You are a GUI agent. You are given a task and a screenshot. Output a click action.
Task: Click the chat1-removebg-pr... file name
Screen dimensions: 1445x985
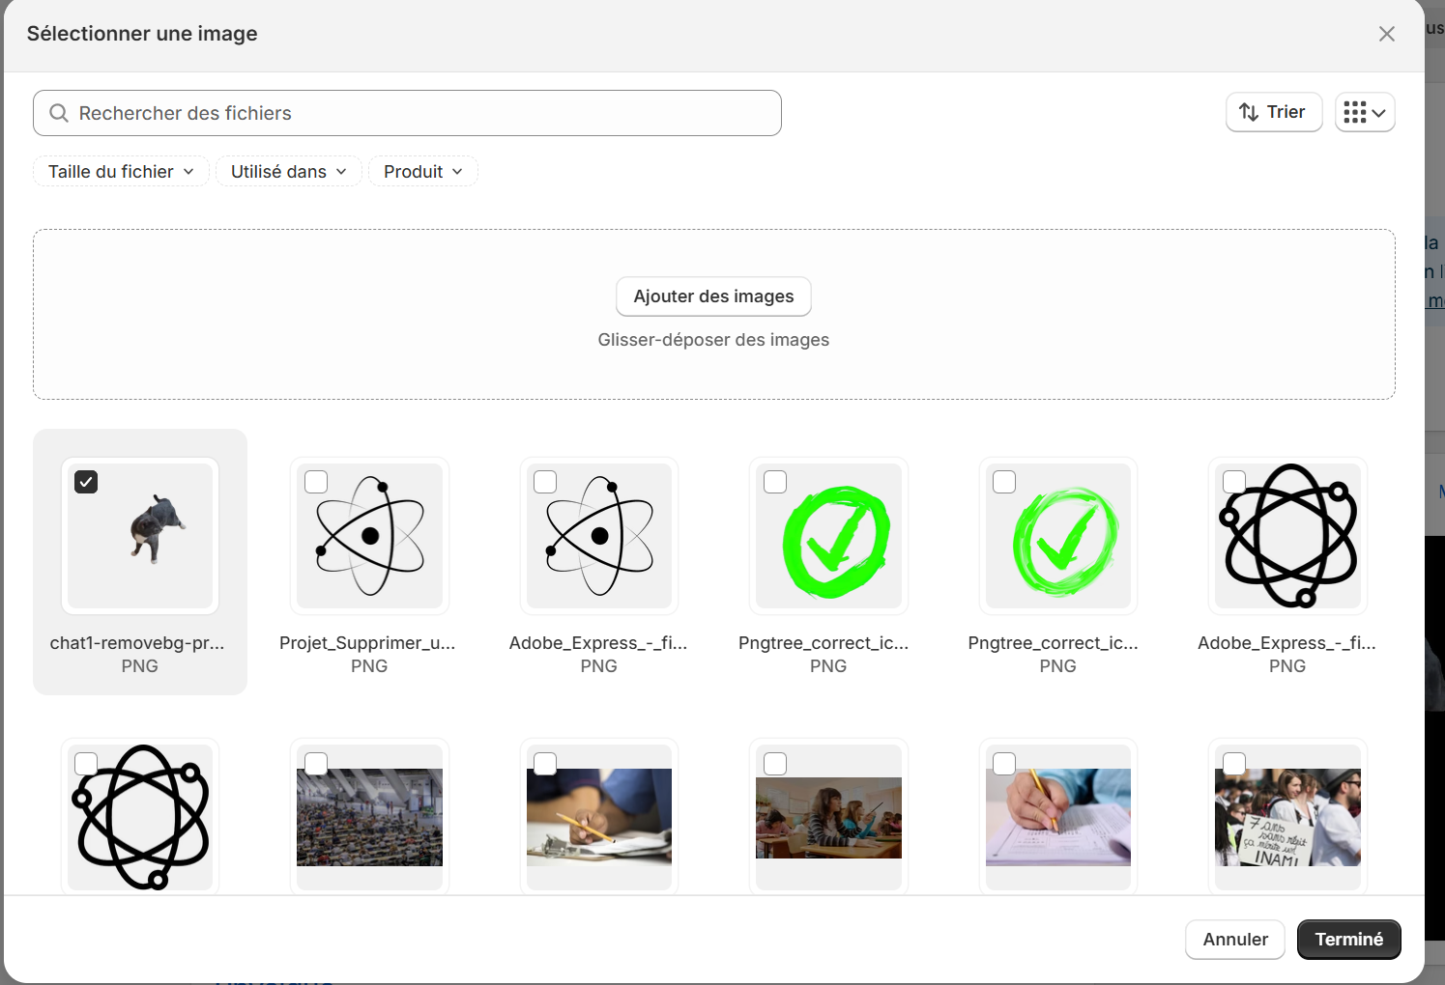point(137,643)
